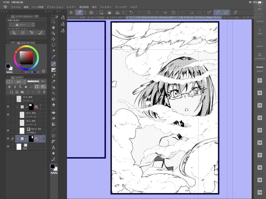
Task: Tap the esc edge keyboard key
Action: (260, 6)
